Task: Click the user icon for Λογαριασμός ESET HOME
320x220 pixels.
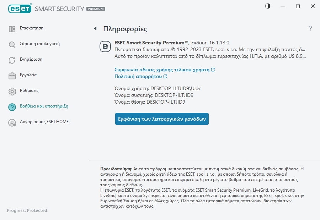Action: click(12, 122)
